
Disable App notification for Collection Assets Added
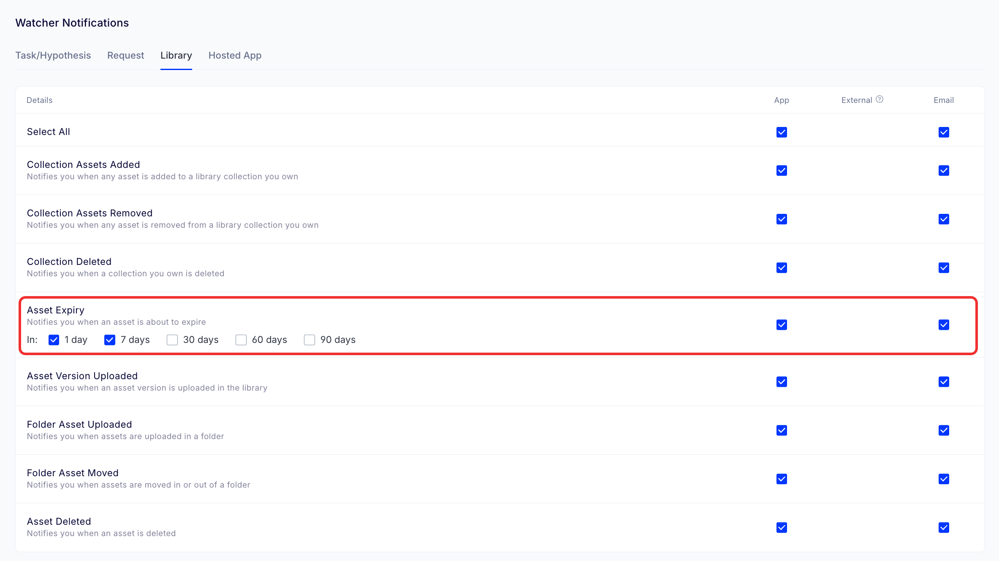pos(782,171)
